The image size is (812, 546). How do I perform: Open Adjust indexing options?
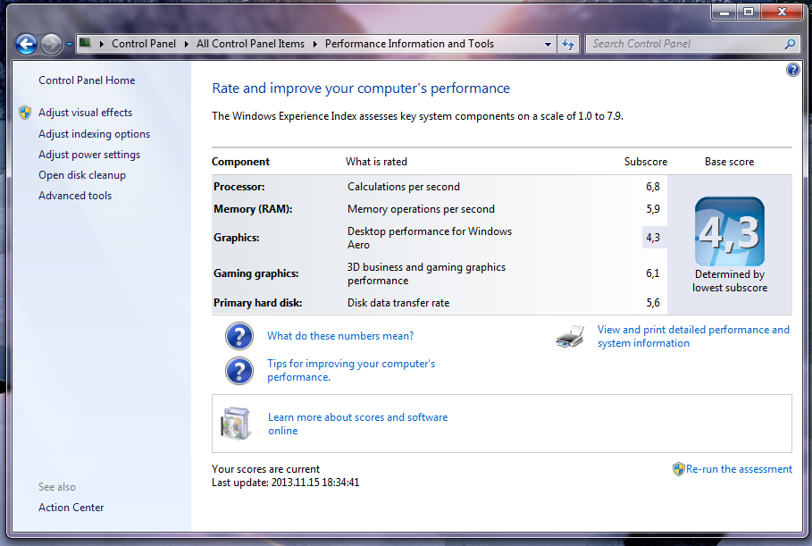tap(95, 134)
